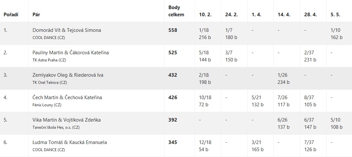Click the Pár column header
This screenshot has width=352, height=157.
point(36,15)
